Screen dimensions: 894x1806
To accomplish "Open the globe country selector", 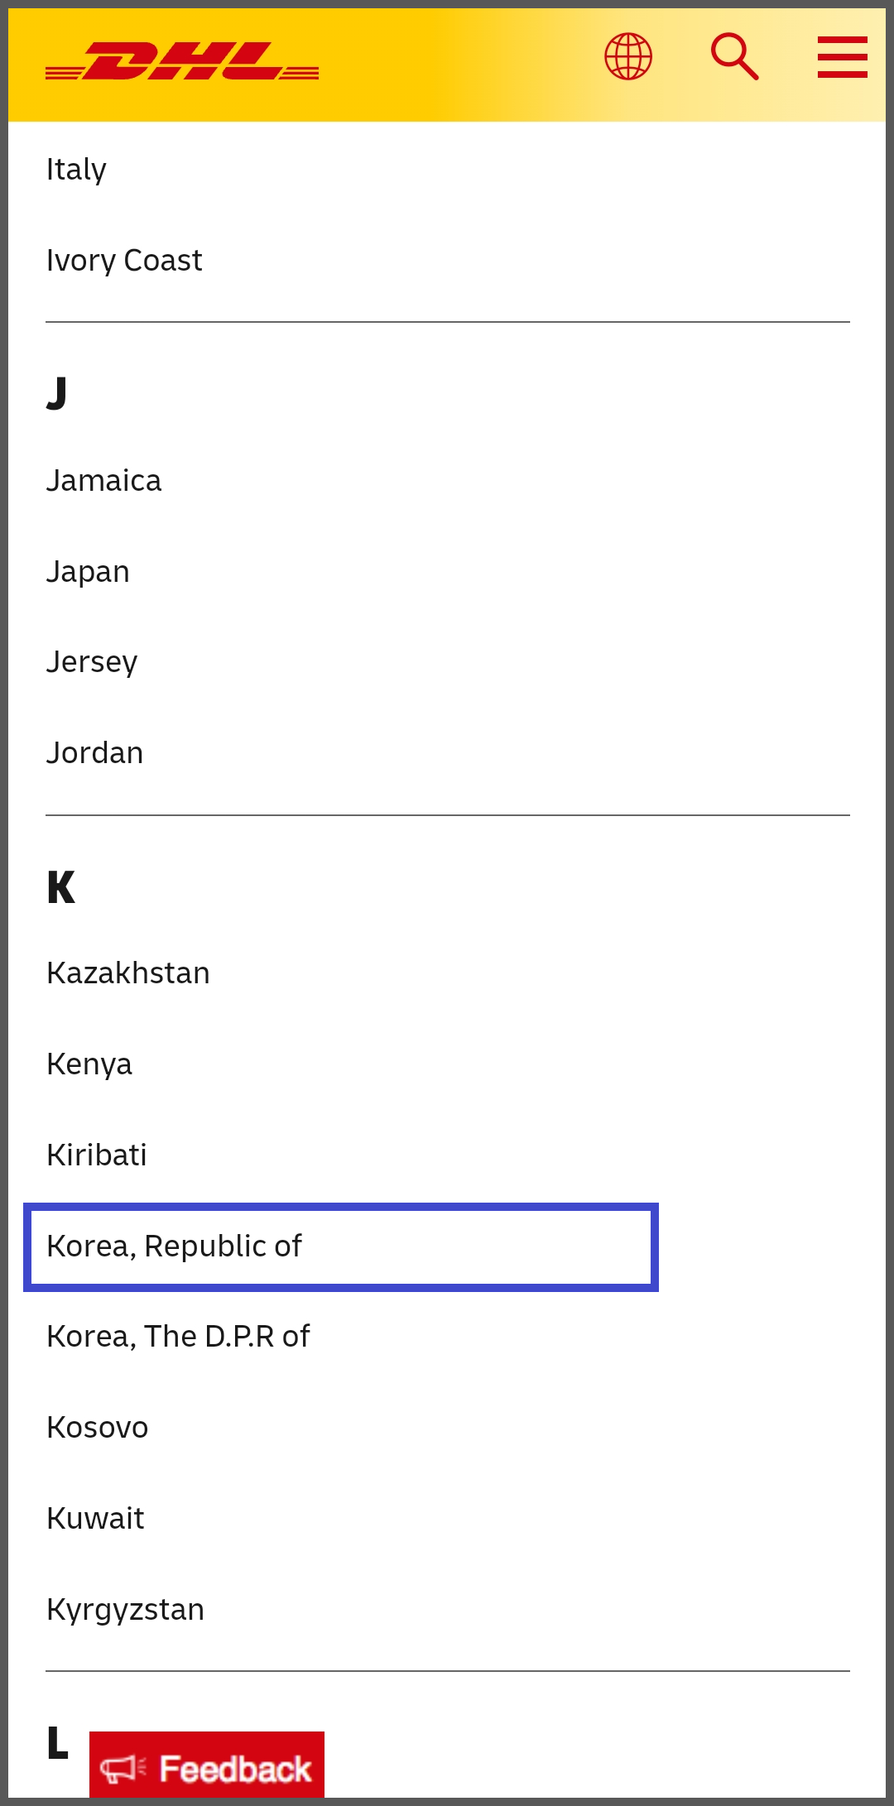I will [x=628, y=56].
